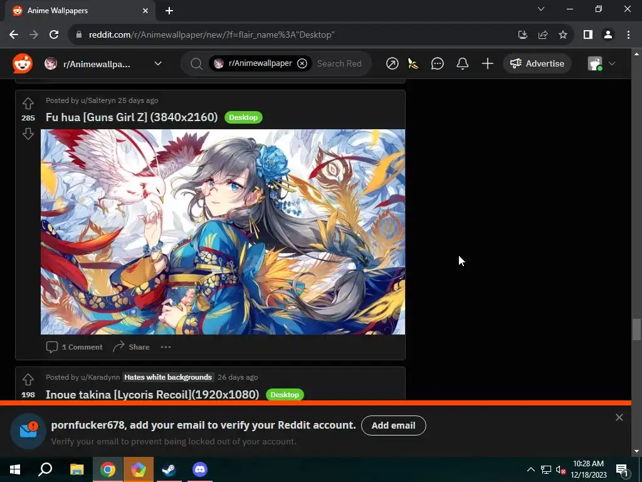Open 1 Comment on Fu hua post
The height and width of the screenshot is (482, 642).
tap(75, 347)
